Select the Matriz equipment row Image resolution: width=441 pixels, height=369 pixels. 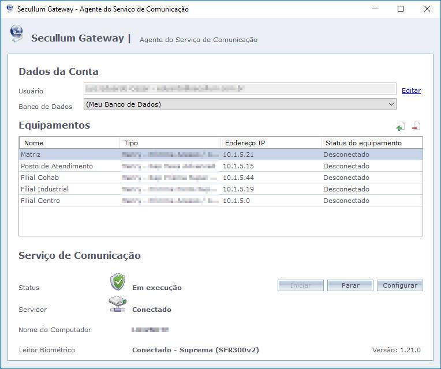click(x=220, y=155)
